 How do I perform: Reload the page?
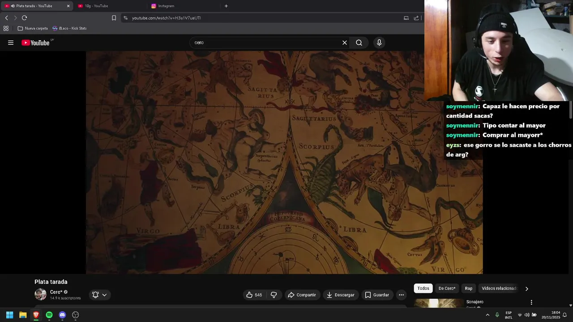point(24,18)
